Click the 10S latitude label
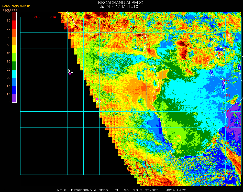 point(227,80)
